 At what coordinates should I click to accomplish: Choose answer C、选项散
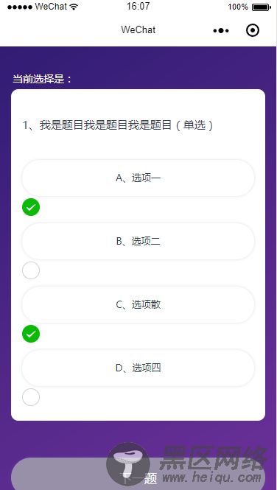coord(138,305)
